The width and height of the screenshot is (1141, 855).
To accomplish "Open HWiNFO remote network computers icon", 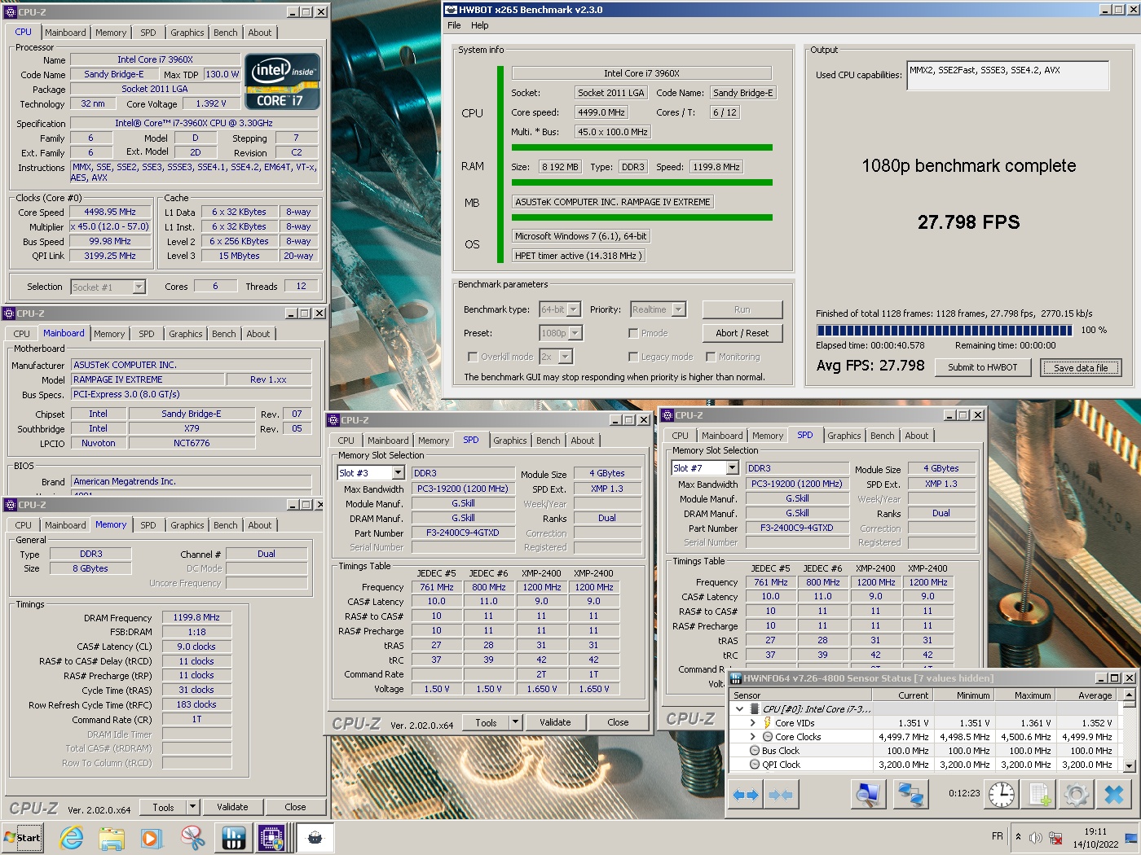I will 910,795.
